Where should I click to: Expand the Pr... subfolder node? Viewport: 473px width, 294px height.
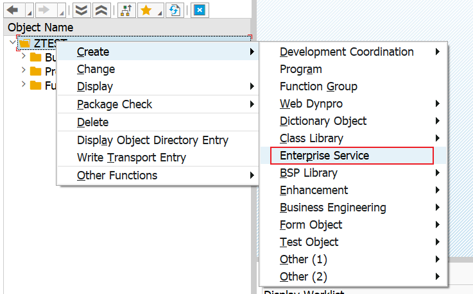point(24,70)
